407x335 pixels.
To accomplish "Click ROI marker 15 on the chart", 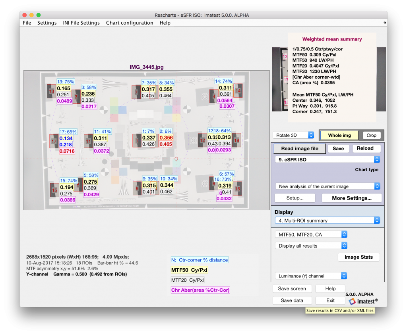I will coord(54,190).
